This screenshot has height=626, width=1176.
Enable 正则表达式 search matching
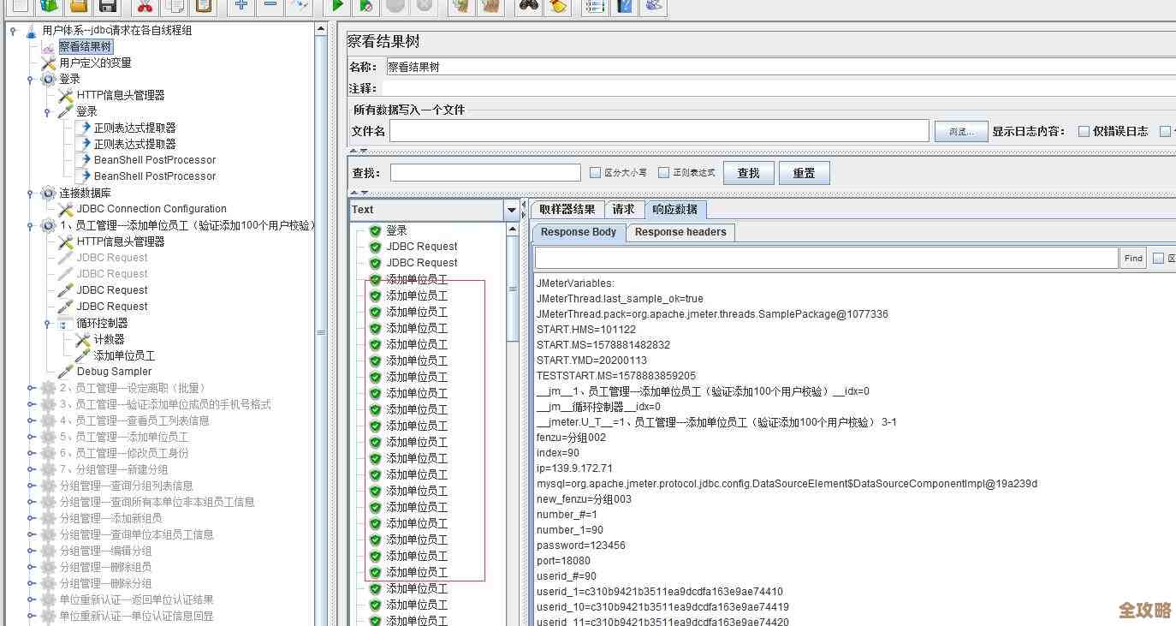pos(662,172)
